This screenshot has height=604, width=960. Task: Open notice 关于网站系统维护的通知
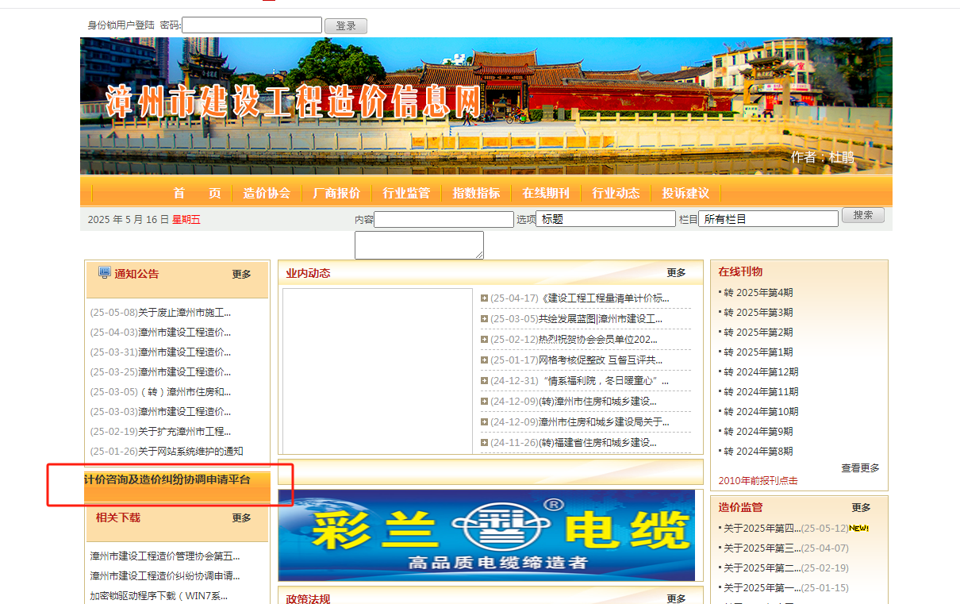coord(190,452)
